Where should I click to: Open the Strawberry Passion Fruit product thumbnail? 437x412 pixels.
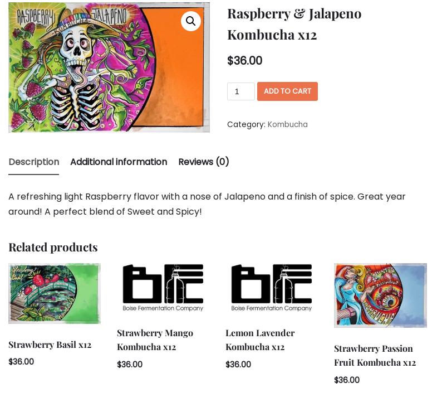[x=380, y=295]
